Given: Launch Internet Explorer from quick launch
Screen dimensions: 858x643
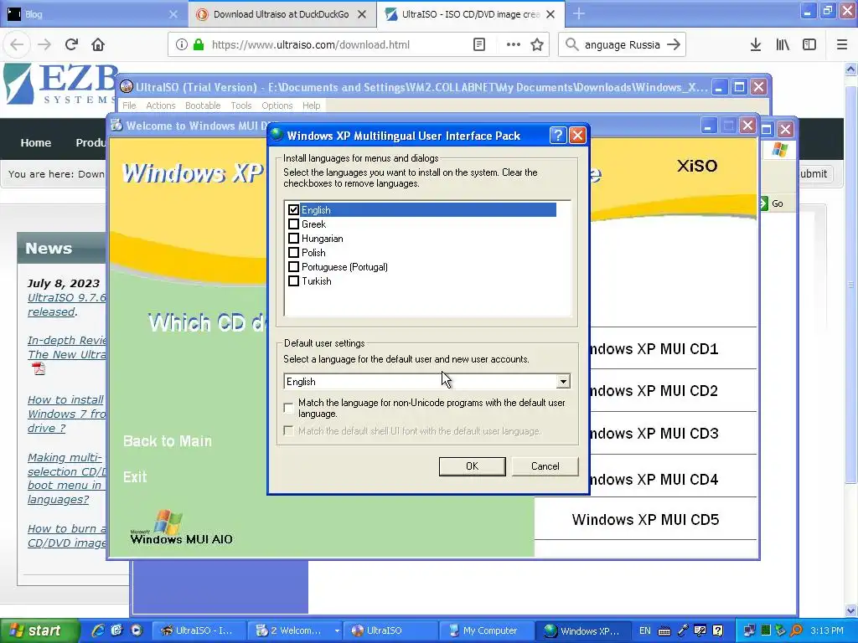Looking at the screenshot, I should pyautogui.click(x=99, y=630).
